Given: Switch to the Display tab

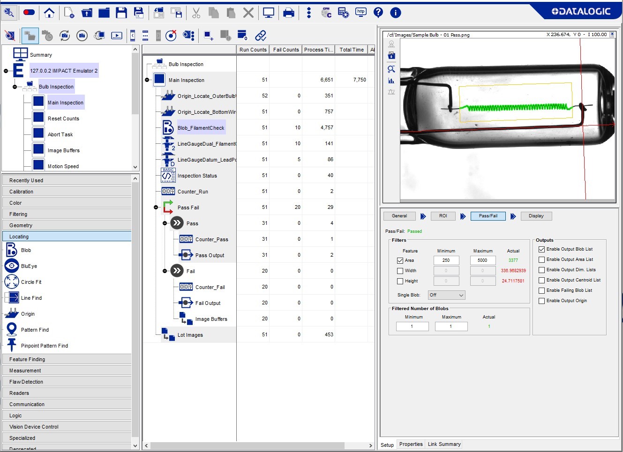Looking at the screenshot, I should click(x=536, y=216).
